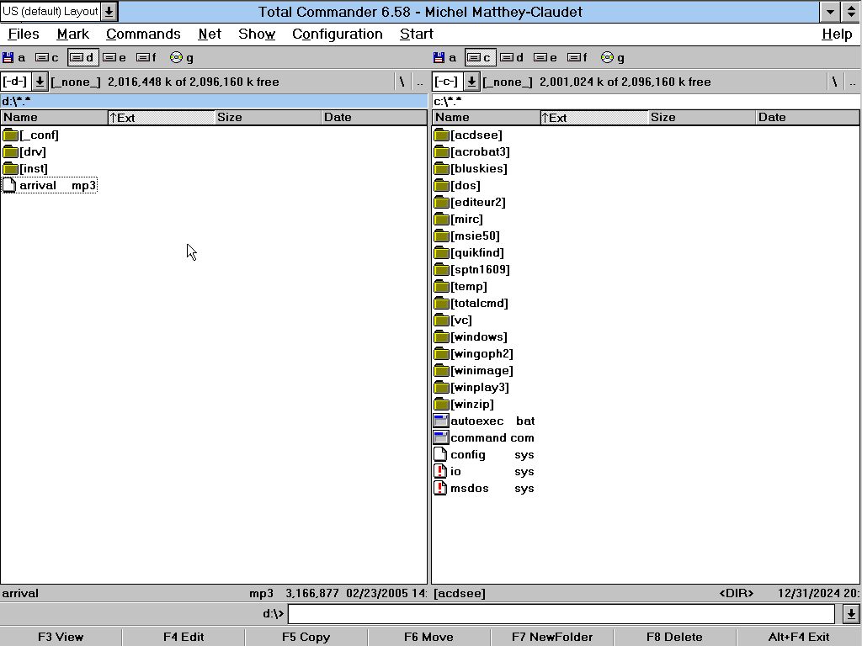Open the Commands menu
Viewport: 862px width, 646px height.
pos(143,34)
